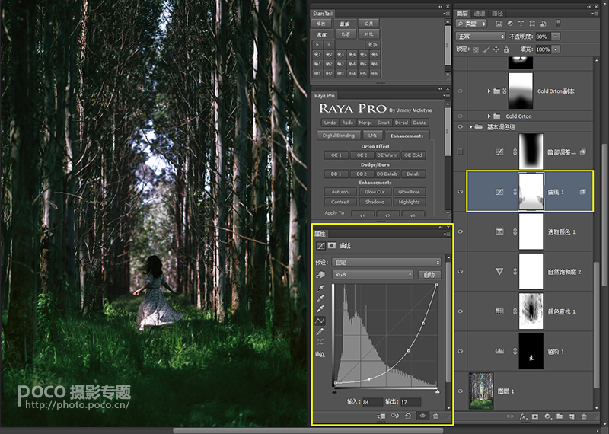Click the link layers icon at the bottom

tap(510, 416)
